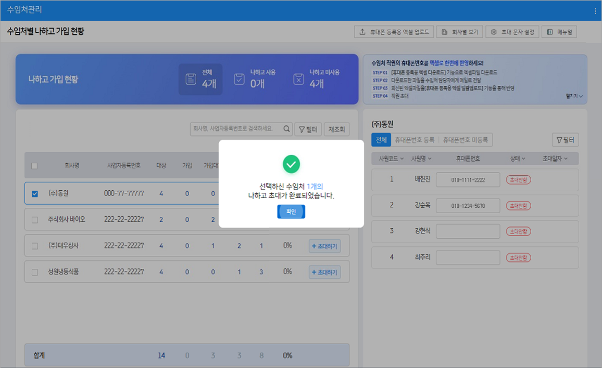Click the (주)동원 company name cell
Screen dimensions: 602x368
[58, 193]
